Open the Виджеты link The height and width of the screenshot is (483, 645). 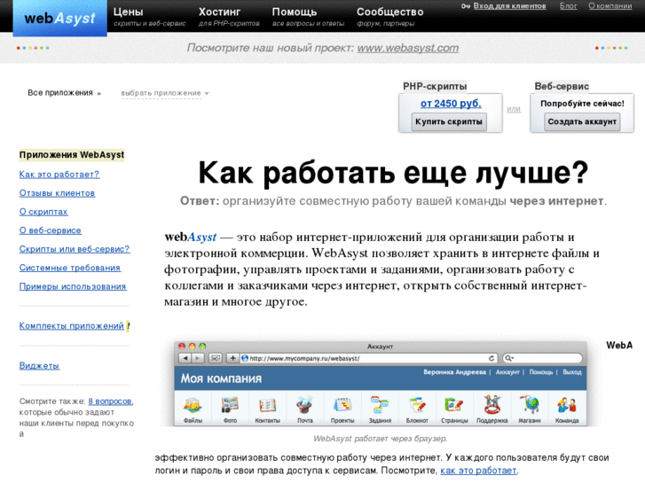tap(40, 366)
